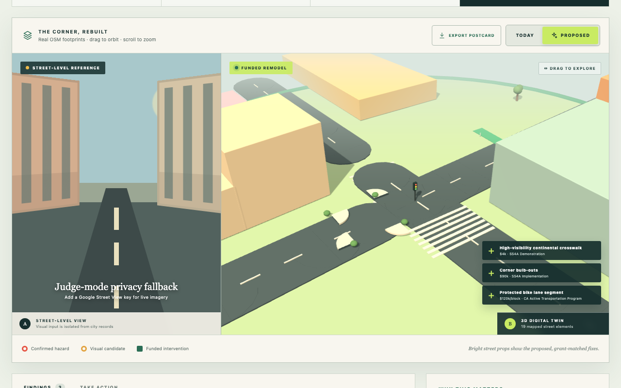Screen dimensions: 621x388
Task: Click 'Confirmed hazard' legend label
Action: tap(50, 349)
